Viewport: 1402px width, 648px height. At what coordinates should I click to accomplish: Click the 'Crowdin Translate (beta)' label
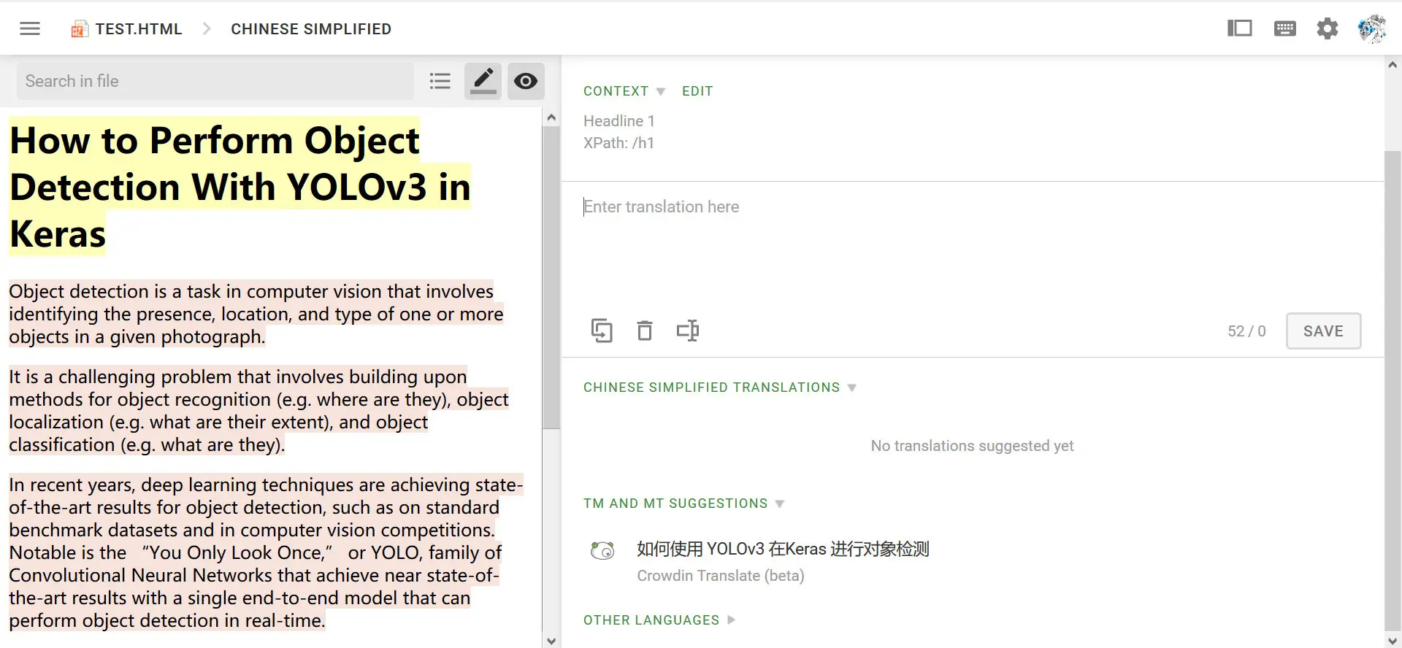(721, 576)
